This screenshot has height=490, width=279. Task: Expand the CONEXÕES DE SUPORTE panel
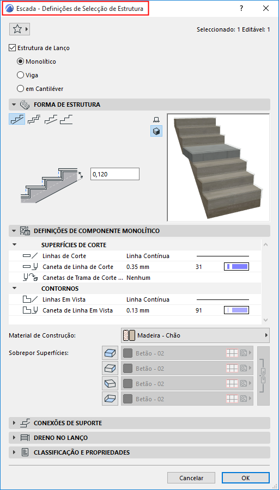click(x=14, y=423)
